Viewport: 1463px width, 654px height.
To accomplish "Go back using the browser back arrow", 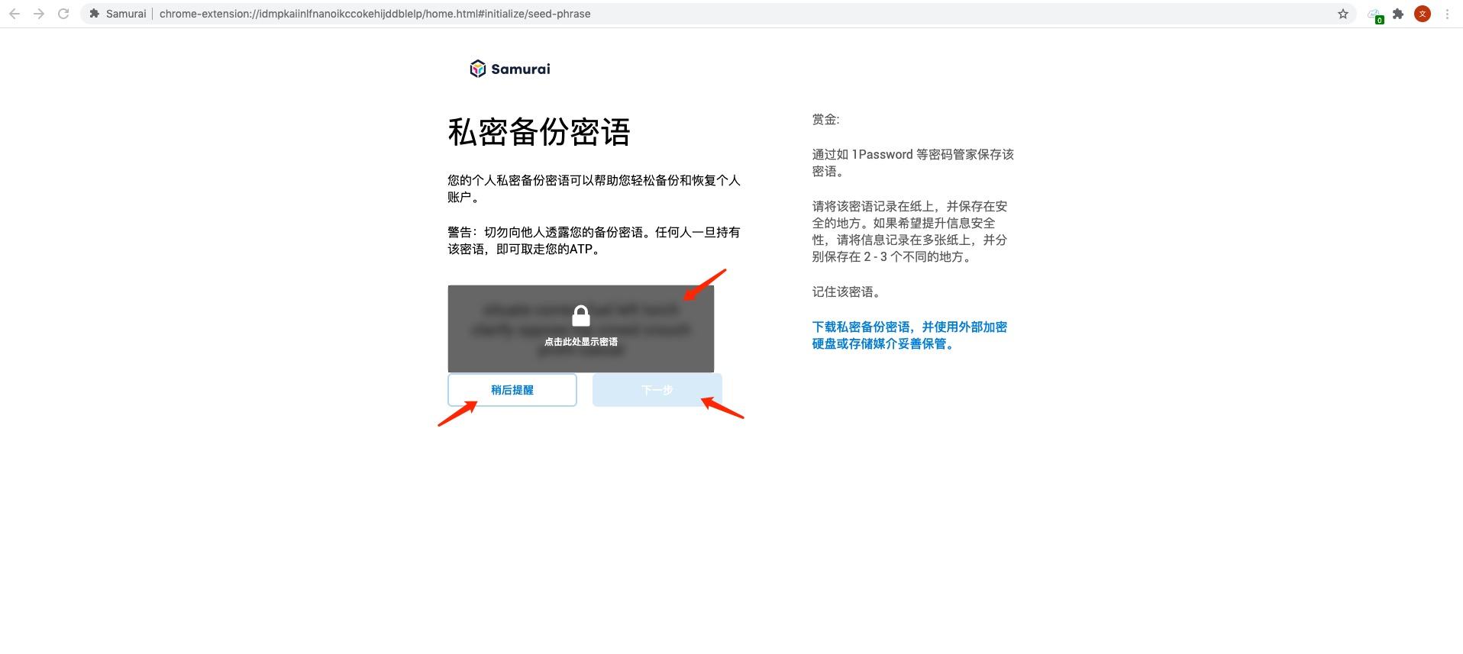I will pos(15,14).
